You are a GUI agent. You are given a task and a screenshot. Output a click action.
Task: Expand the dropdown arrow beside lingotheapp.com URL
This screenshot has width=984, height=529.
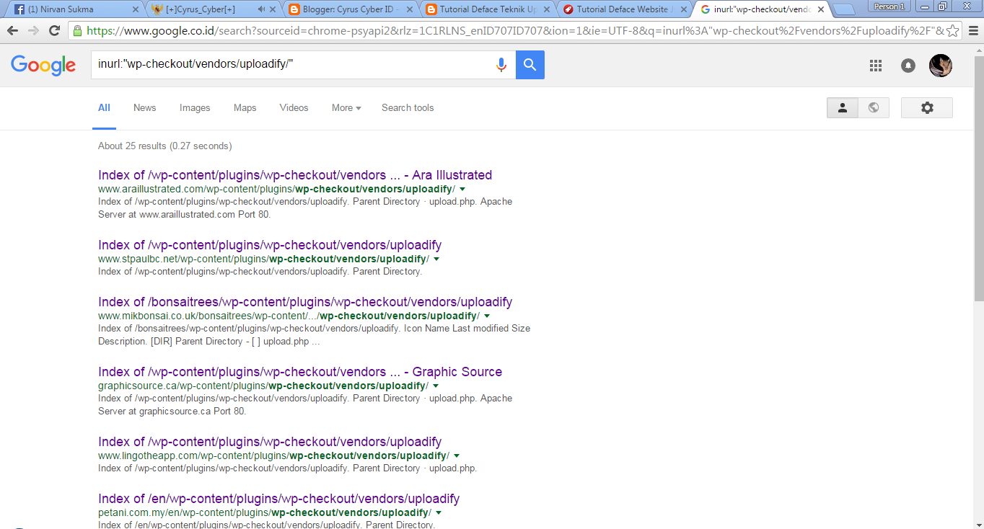pos(457,455)
